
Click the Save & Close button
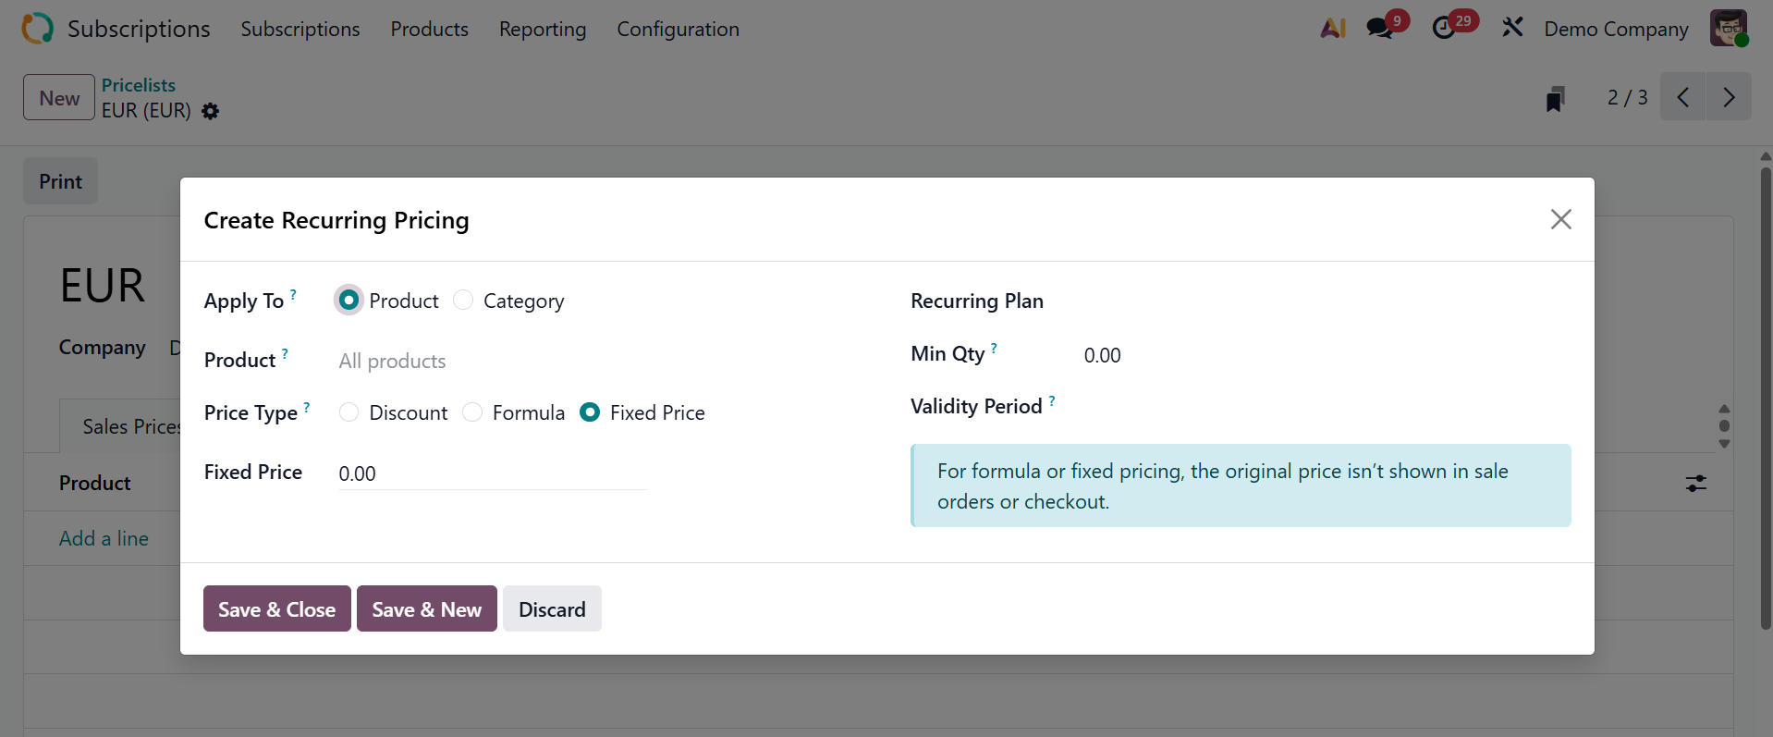coord(276,609)
